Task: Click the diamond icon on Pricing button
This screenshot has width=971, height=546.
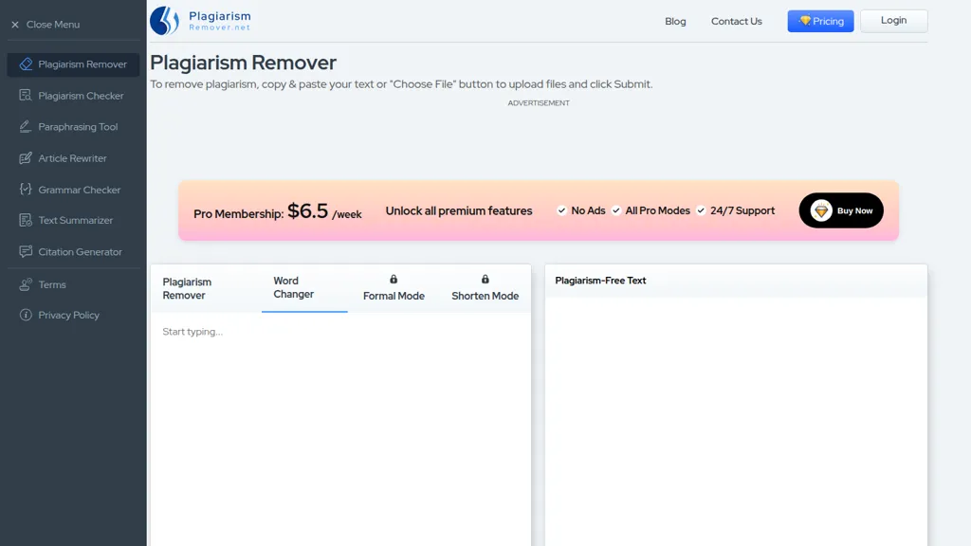Action: coord(804,21)
